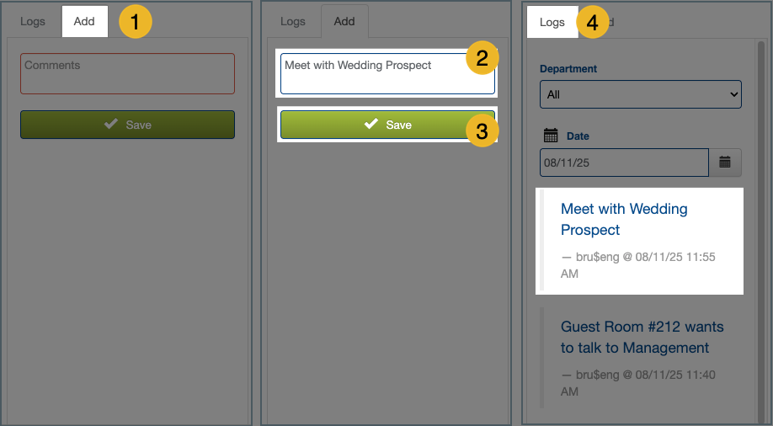
Task: Click the calendar picker button beside the date field
Action: coord(724,162)
